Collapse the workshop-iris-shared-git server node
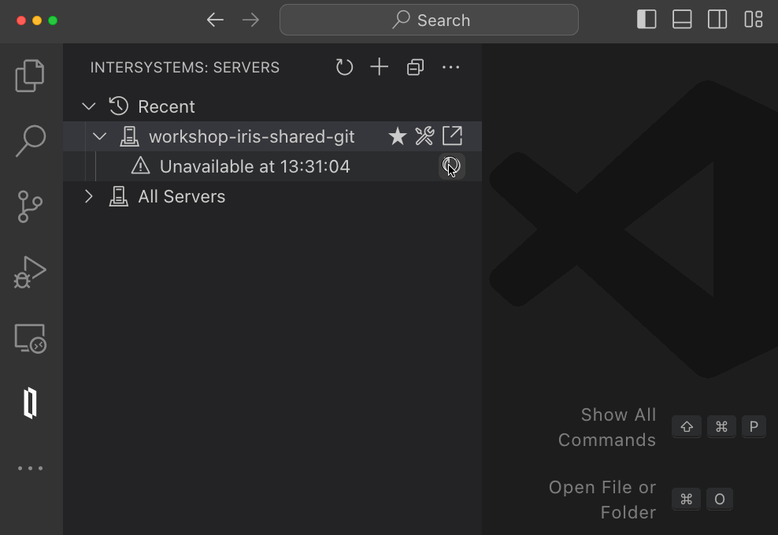The image size is (778, 535). (x=100, y=136)
